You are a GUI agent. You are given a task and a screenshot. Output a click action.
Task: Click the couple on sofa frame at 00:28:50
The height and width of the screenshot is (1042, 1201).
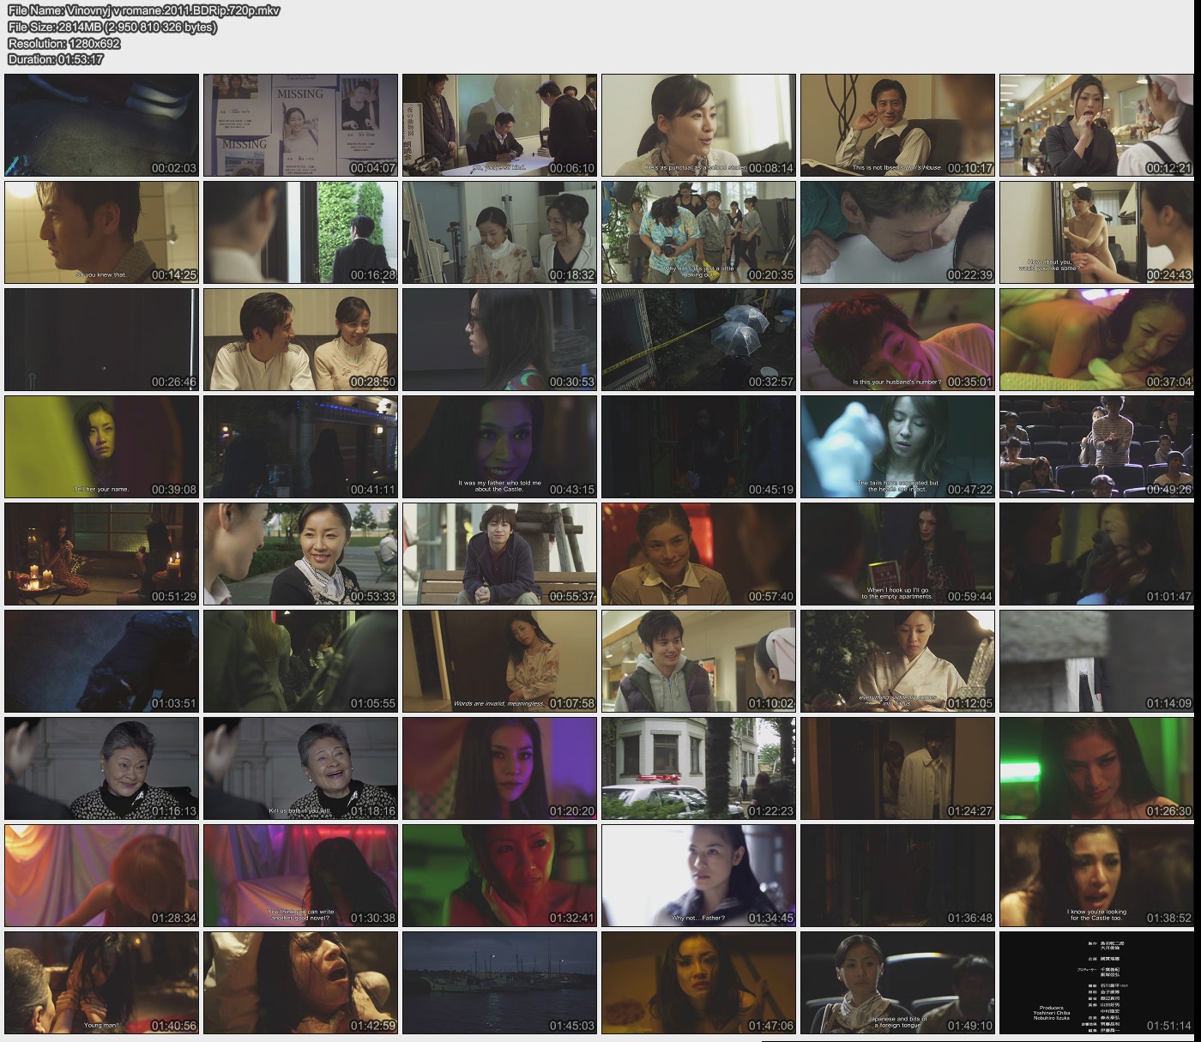300,340
